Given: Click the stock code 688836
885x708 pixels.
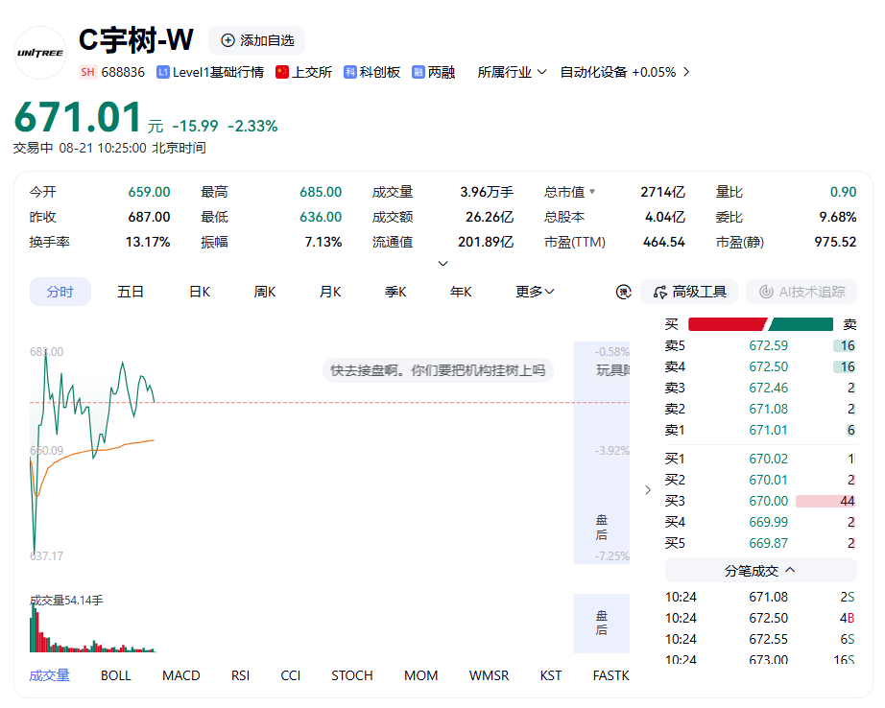Looking at the screenshot, I should pos(123,72).
